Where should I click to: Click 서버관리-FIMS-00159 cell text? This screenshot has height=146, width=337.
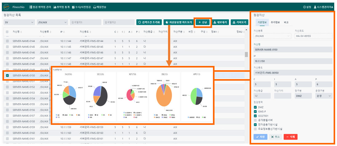pos(91,127)
